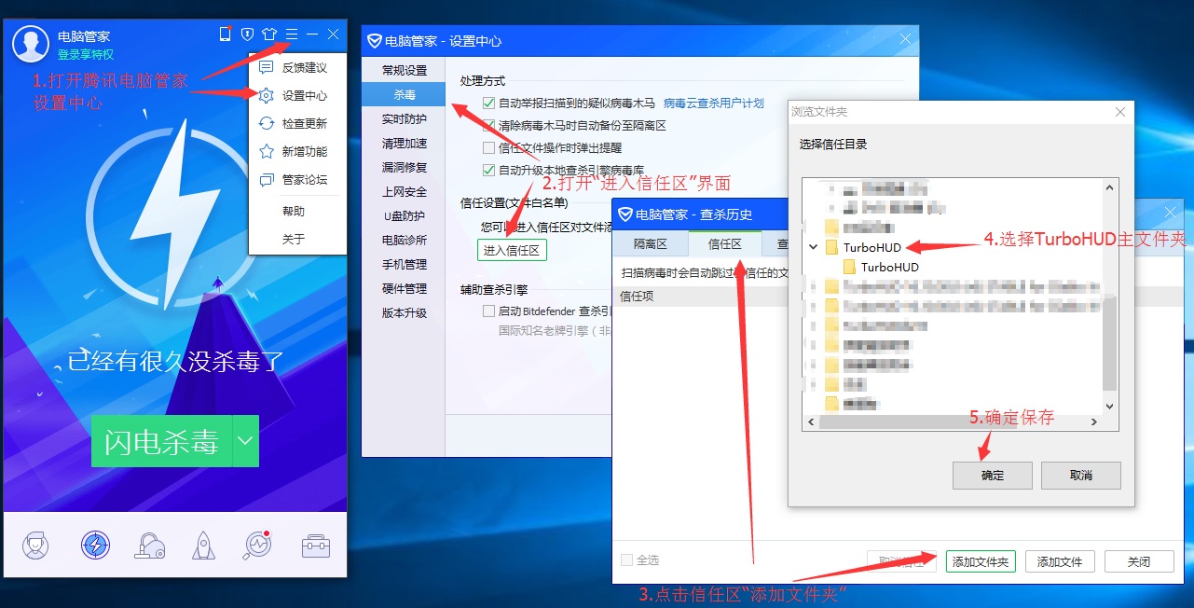Uncheck 自动举报扫描到的疑似病毒木马 checkbox
The image size is (1194, 608).
488,103
